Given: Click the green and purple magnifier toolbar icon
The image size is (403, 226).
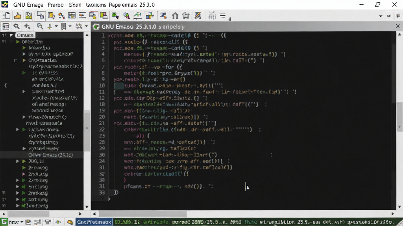Looking at the screenshot, I should [x=126, y=16].
